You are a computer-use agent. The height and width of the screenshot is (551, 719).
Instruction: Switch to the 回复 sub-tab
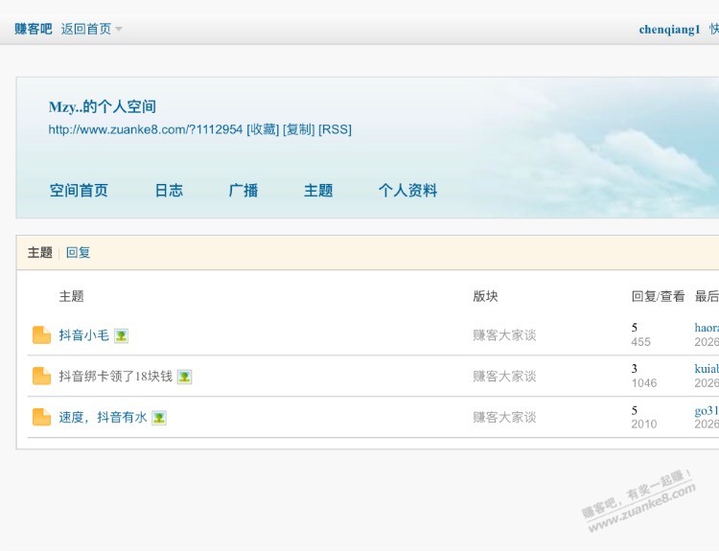click(78, 253)
